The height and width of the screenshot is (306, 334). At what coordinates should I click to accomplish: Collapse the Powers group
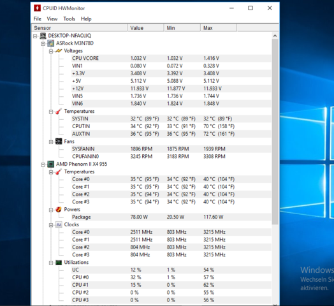coord(51,210)
